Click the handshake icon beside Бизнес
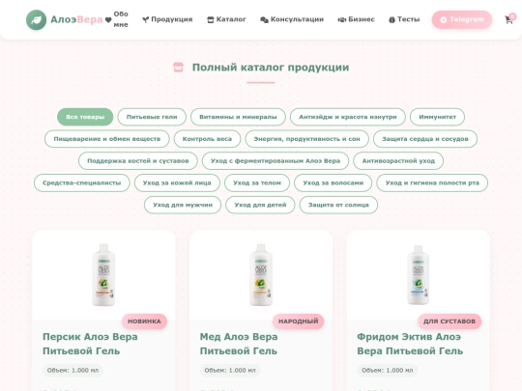 pyautogui.click(x=342, y=20)
